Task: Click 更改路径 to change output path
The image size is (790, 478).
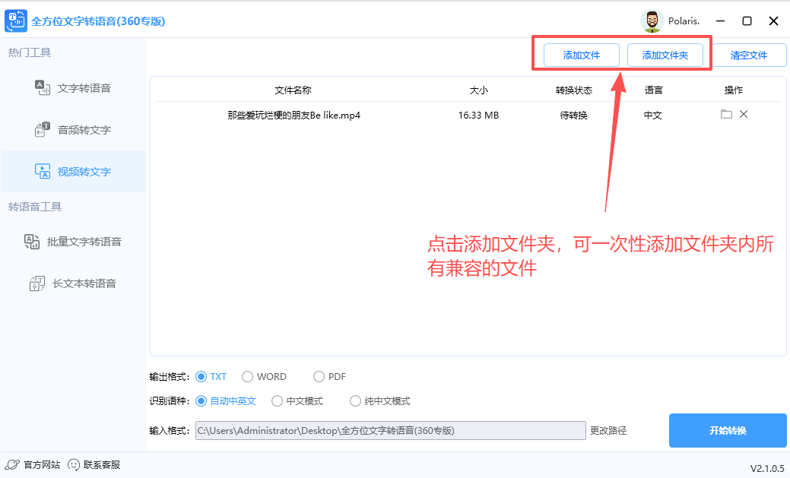Action: point(607,430)
